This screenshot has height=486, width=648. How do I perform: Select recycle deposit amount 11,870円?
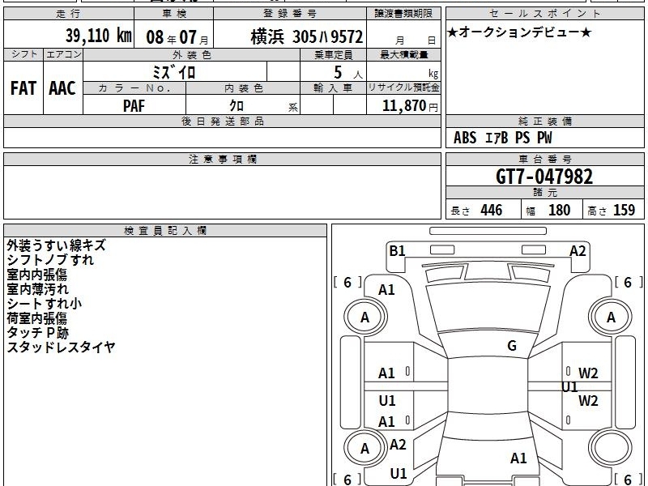click(410, 106)
